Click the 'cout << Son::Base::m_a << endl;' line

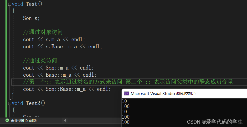click(x=67, y=89)
